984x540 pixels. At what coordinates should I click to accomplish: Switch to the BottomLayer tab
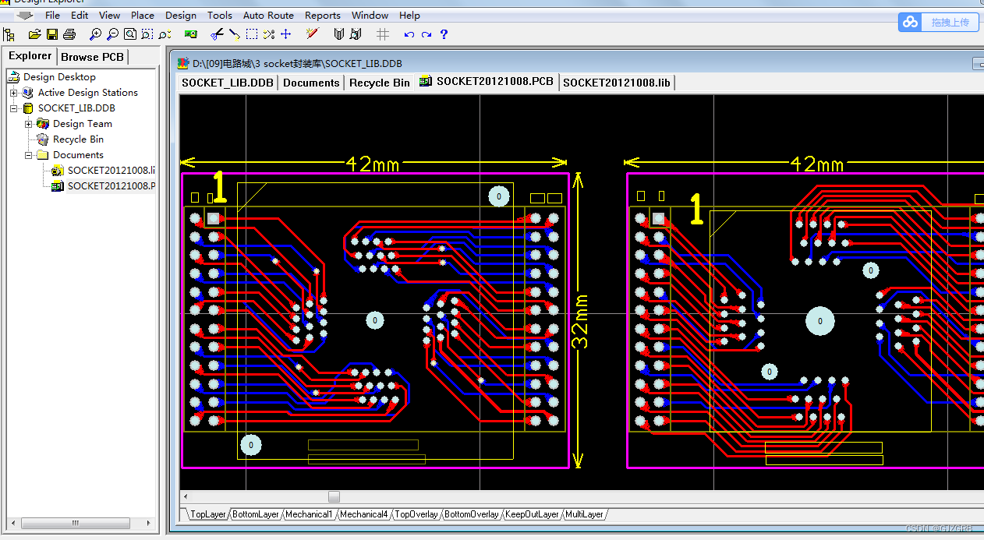point(255,514)
